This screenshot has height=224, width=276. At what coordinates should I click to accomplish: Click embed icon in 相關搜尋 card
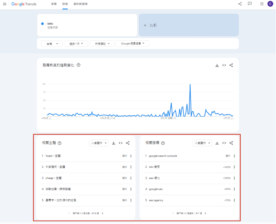click(224, 143)
